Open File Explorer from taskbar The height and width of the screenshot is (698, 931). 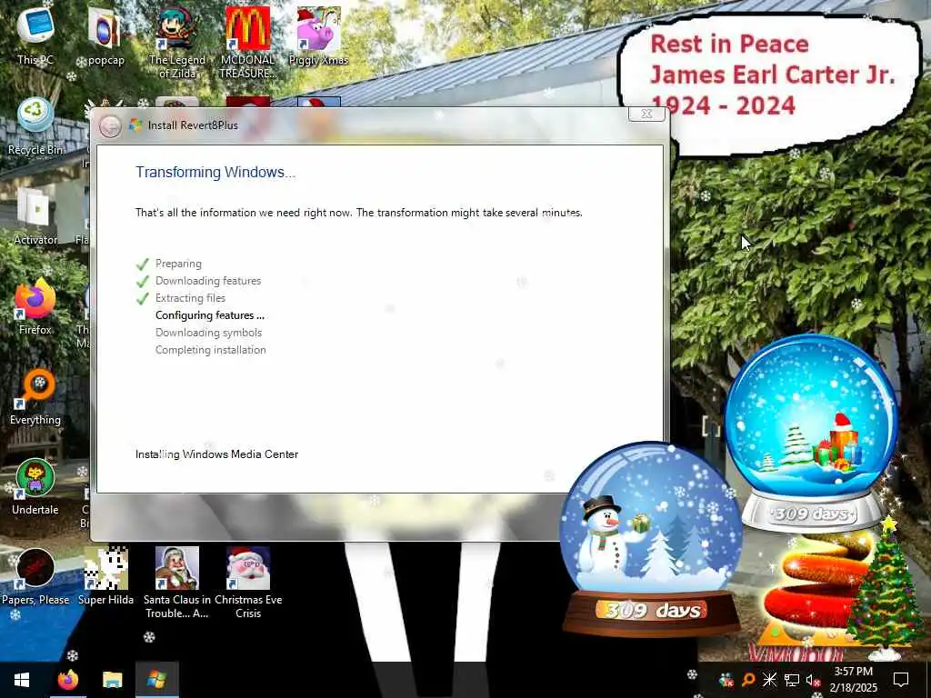click(x=112, y=680)
